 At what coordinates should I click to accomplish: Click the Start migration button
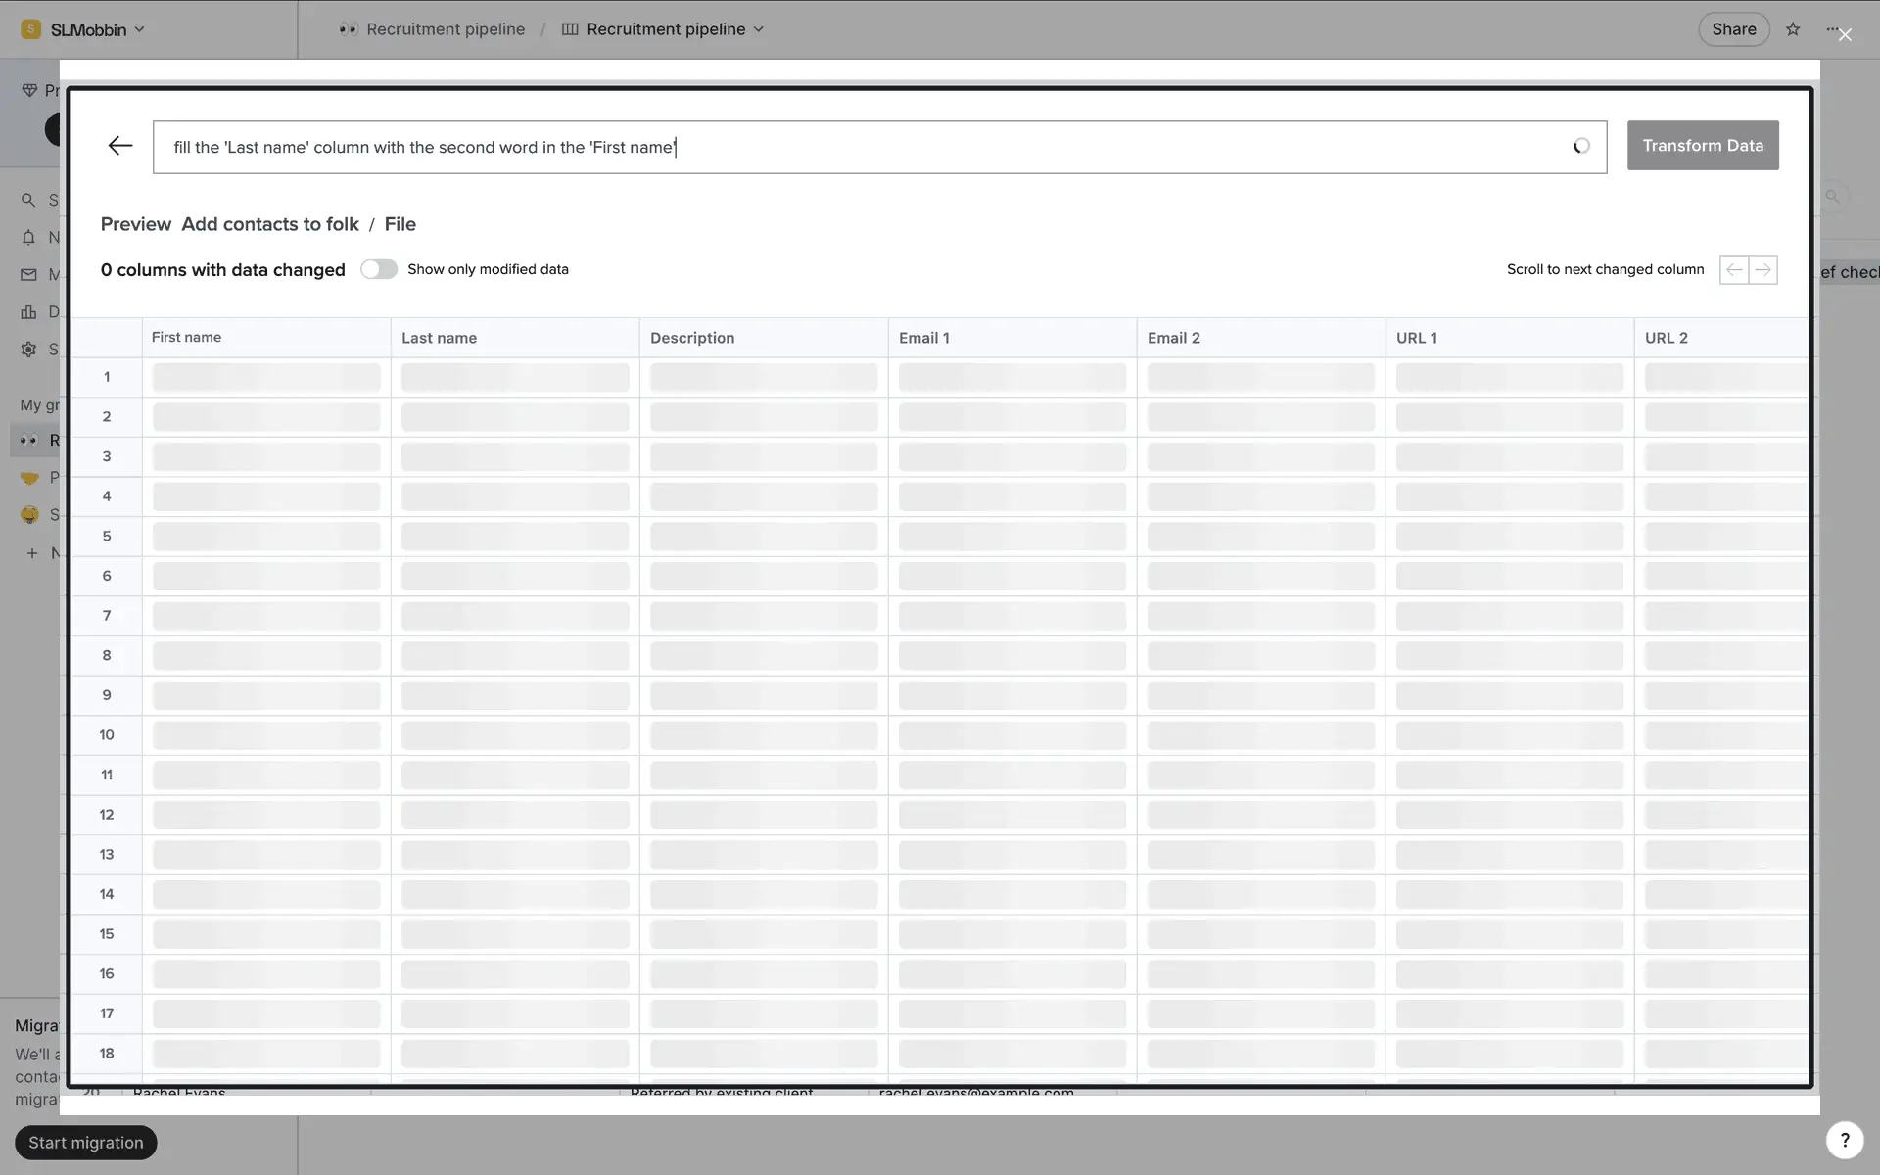click(86, 1143)
